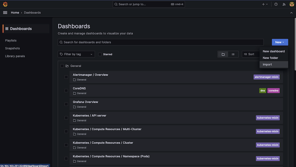296x167 pixels.
Task: Open the Alertmanager / Overview dashboard
Action: pyautogui.click(x=90, y=75)
